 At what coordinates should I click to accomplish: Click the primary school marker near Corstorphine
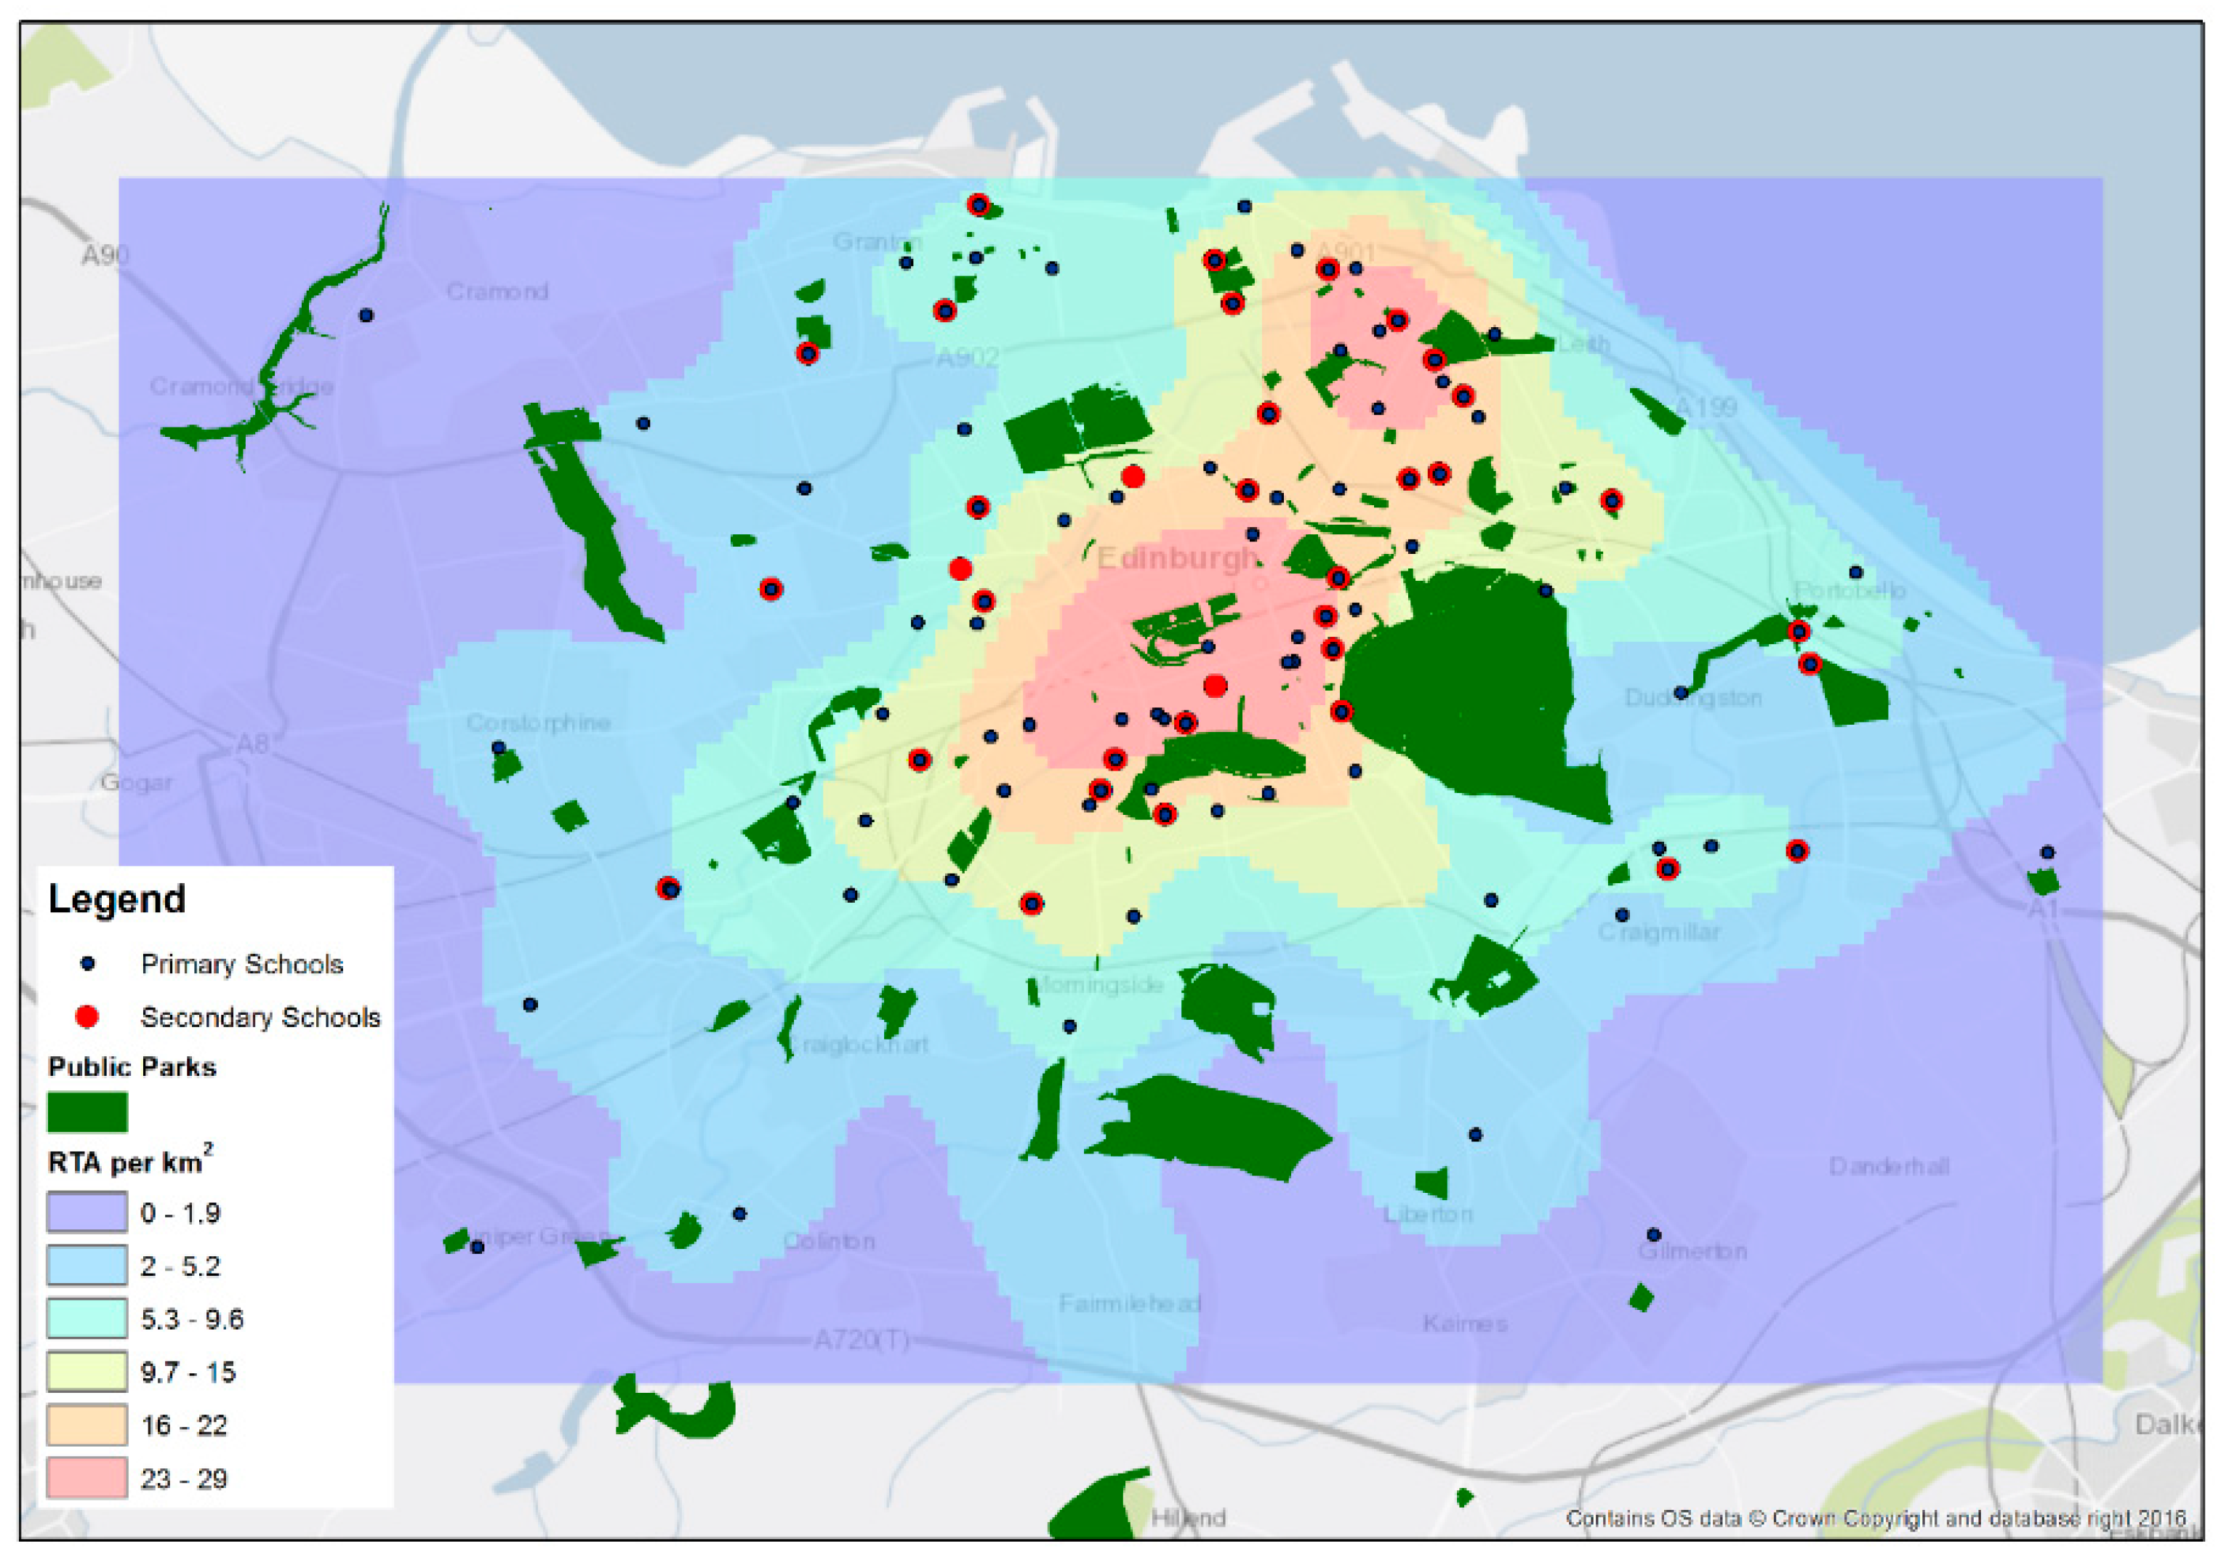pos(498,747)
